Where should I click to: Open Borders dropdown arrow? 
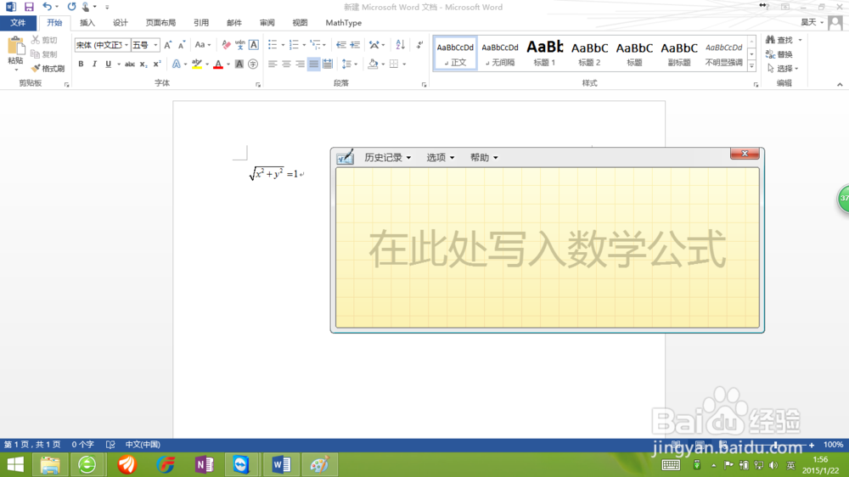point(404,64)
